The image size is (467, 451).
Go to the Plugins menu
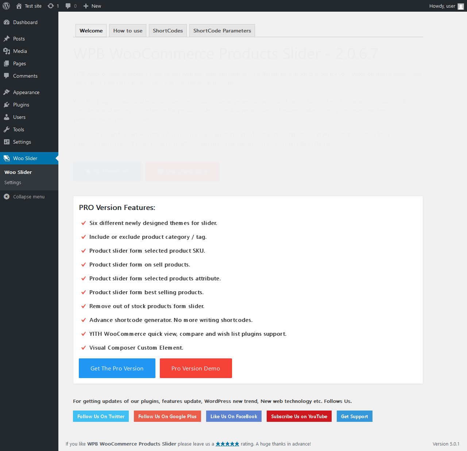coord(29,105)
